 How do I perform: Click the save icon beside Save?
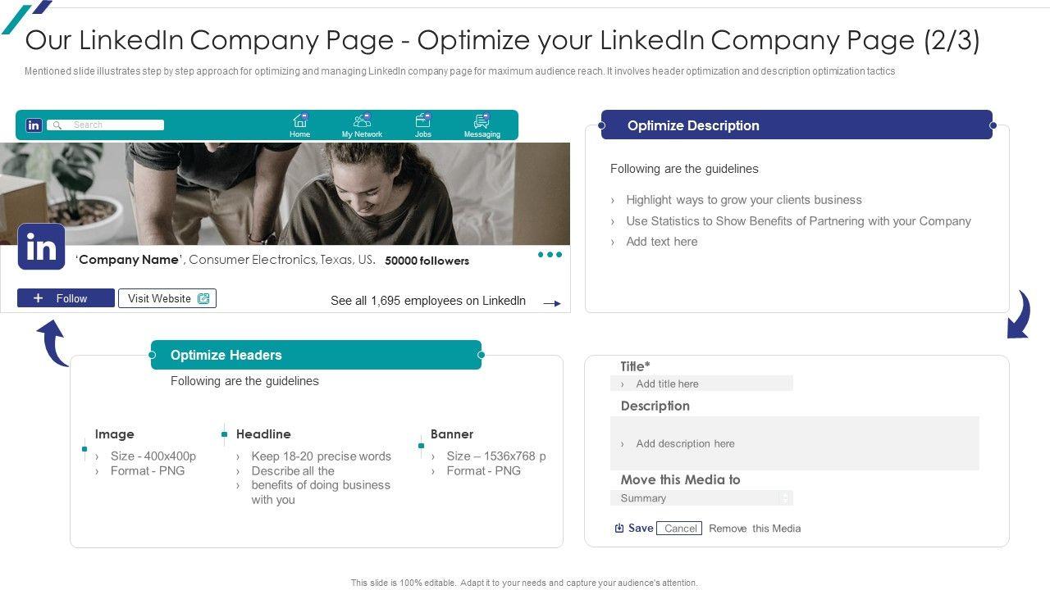[619, 529]
